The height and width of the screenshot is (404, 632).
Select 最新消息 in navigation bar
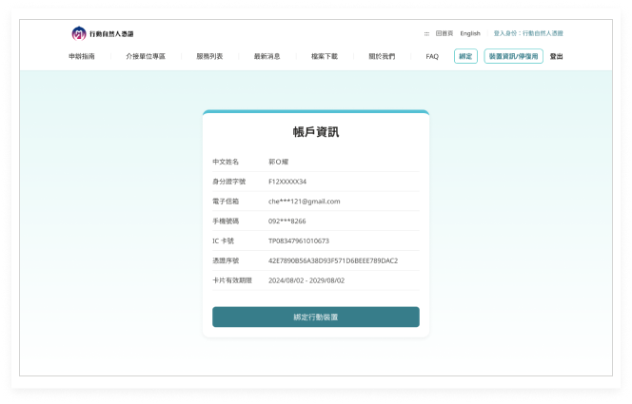tap(267, 56)
